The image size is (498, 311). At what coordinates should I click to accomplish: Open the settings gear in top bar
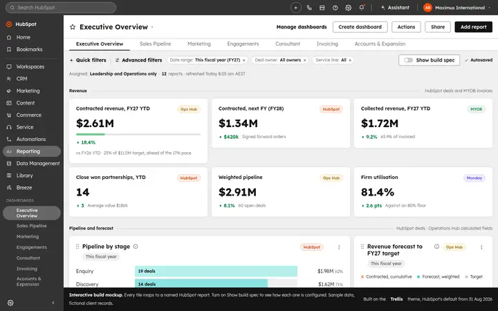[x=349, y=8]
